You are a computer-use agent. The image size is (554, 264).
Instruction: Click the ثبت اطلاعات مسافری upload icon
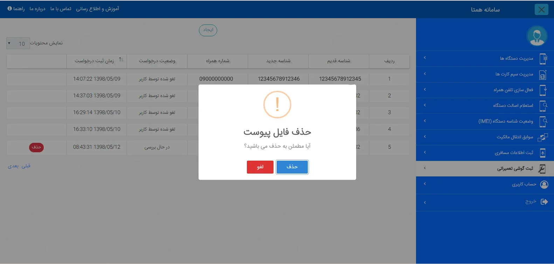click(542, 153)
